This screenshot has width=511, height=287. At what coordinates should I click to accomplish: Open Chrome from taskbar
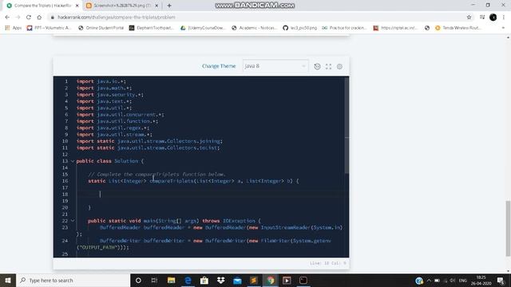(x=271, y=280)
